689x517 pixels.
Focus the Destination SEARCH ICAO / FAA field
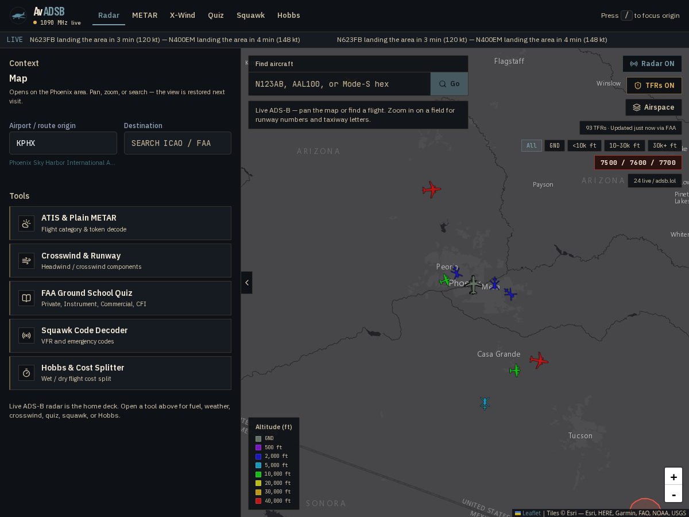[177, 143]
